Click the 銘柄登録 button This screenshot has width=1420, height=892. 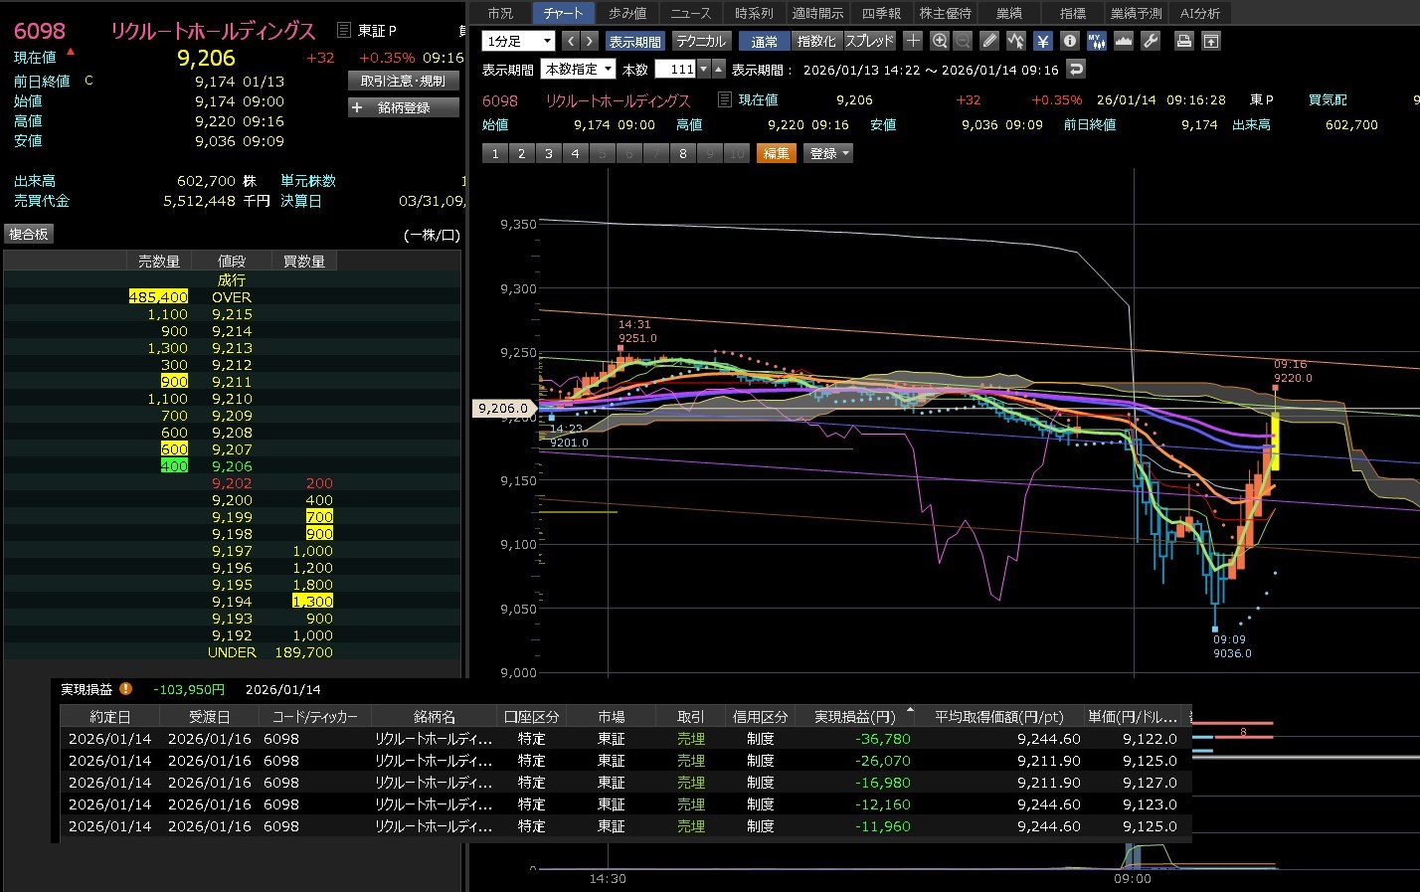click(x=404, y=107)
